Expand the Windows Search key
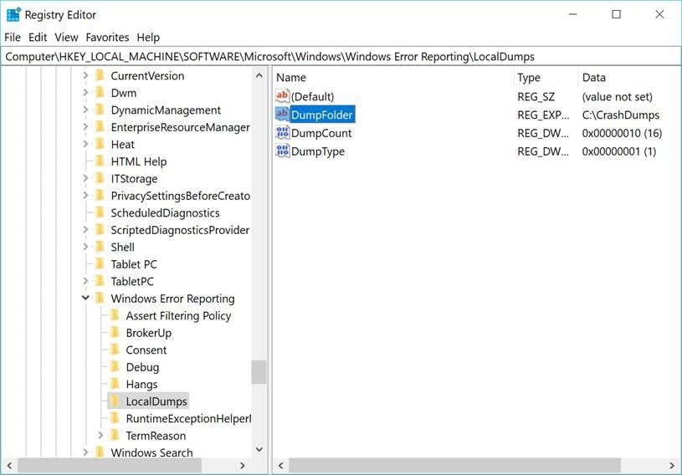This screenshot has height=475, width=682. click(85, 452)
